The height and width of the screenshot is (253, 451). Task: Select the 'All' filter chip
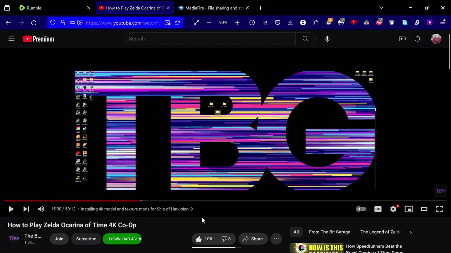coord(296,232)
